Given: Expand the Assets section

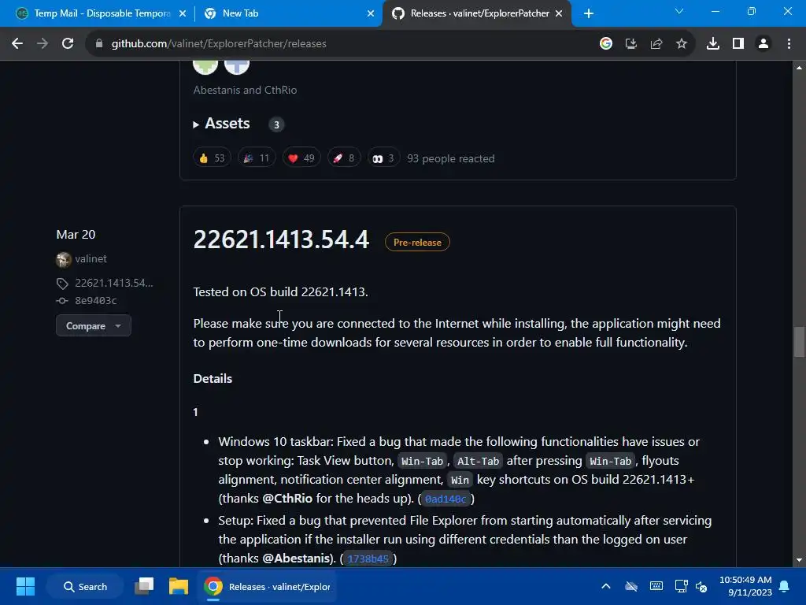Looking at the screenshot, I should tap(221, 124).
